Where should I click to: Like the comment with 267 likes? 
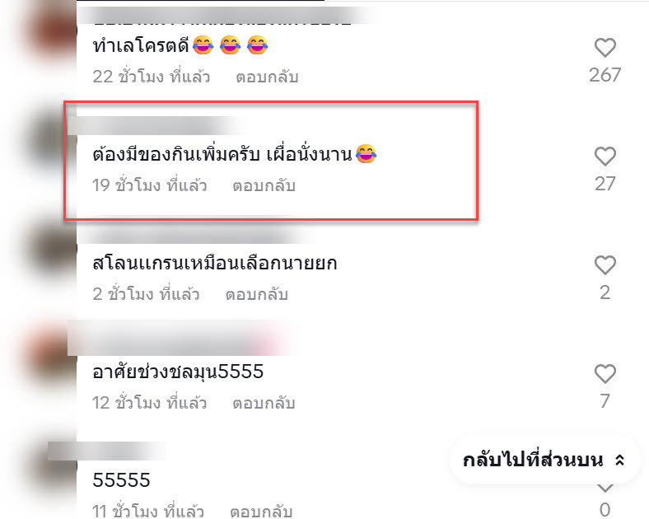pos(605,48)
